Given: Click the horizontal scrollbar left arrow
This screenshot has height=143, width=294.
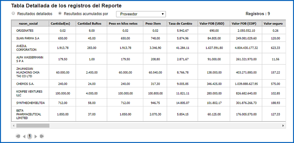Looking at the screenshot, I should [14, 126].
